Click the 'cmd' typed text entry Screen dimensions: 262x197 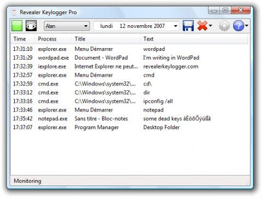[148, 75]
